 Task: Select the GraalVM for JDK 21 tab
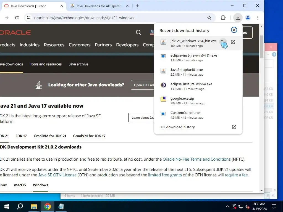click(50, 136)
